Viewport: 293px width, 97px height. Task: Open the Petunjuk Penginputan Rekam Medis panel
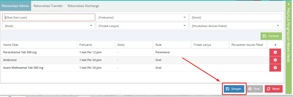[x=289, y=36]
